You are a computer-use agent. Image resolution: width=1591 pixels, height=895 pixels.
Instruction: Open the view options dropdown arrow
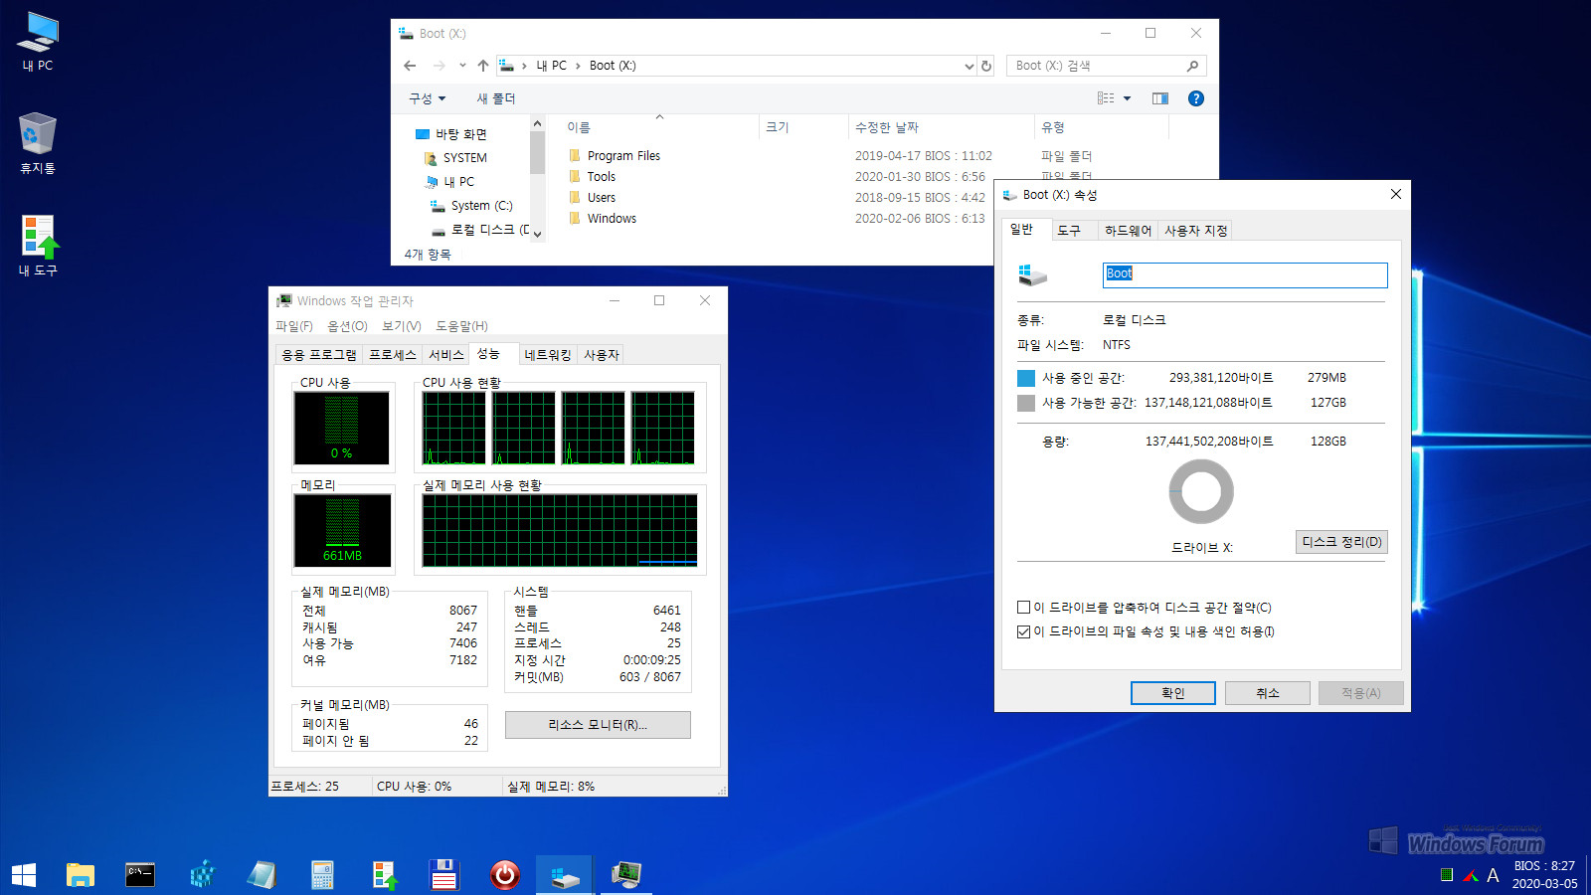1127,98
